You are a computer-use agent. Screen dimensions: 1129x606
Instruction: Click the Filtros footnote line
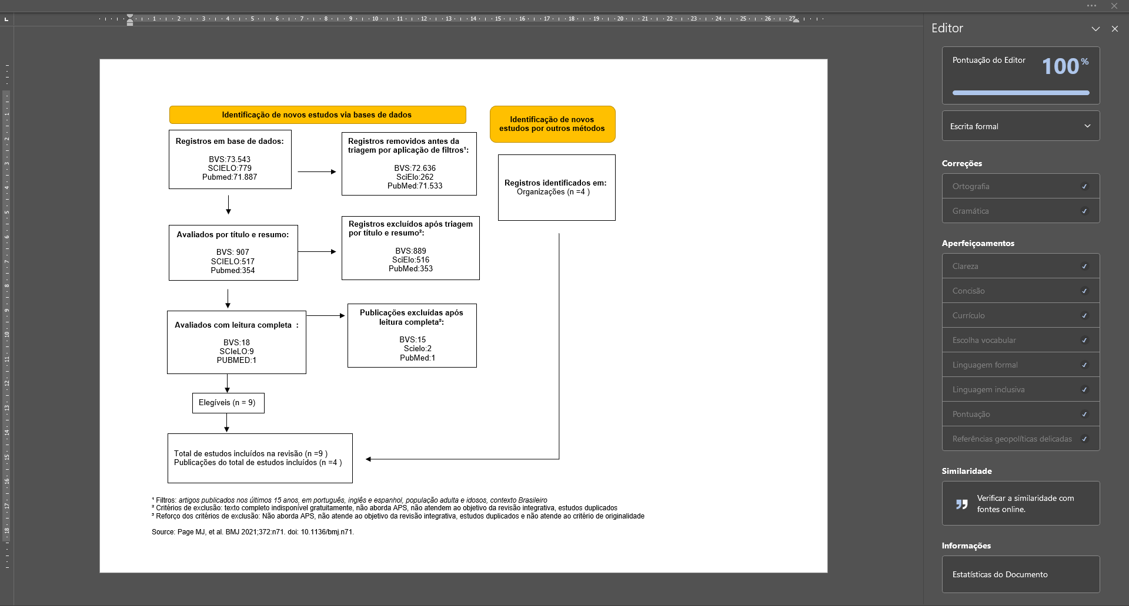(x=349, y=500)
